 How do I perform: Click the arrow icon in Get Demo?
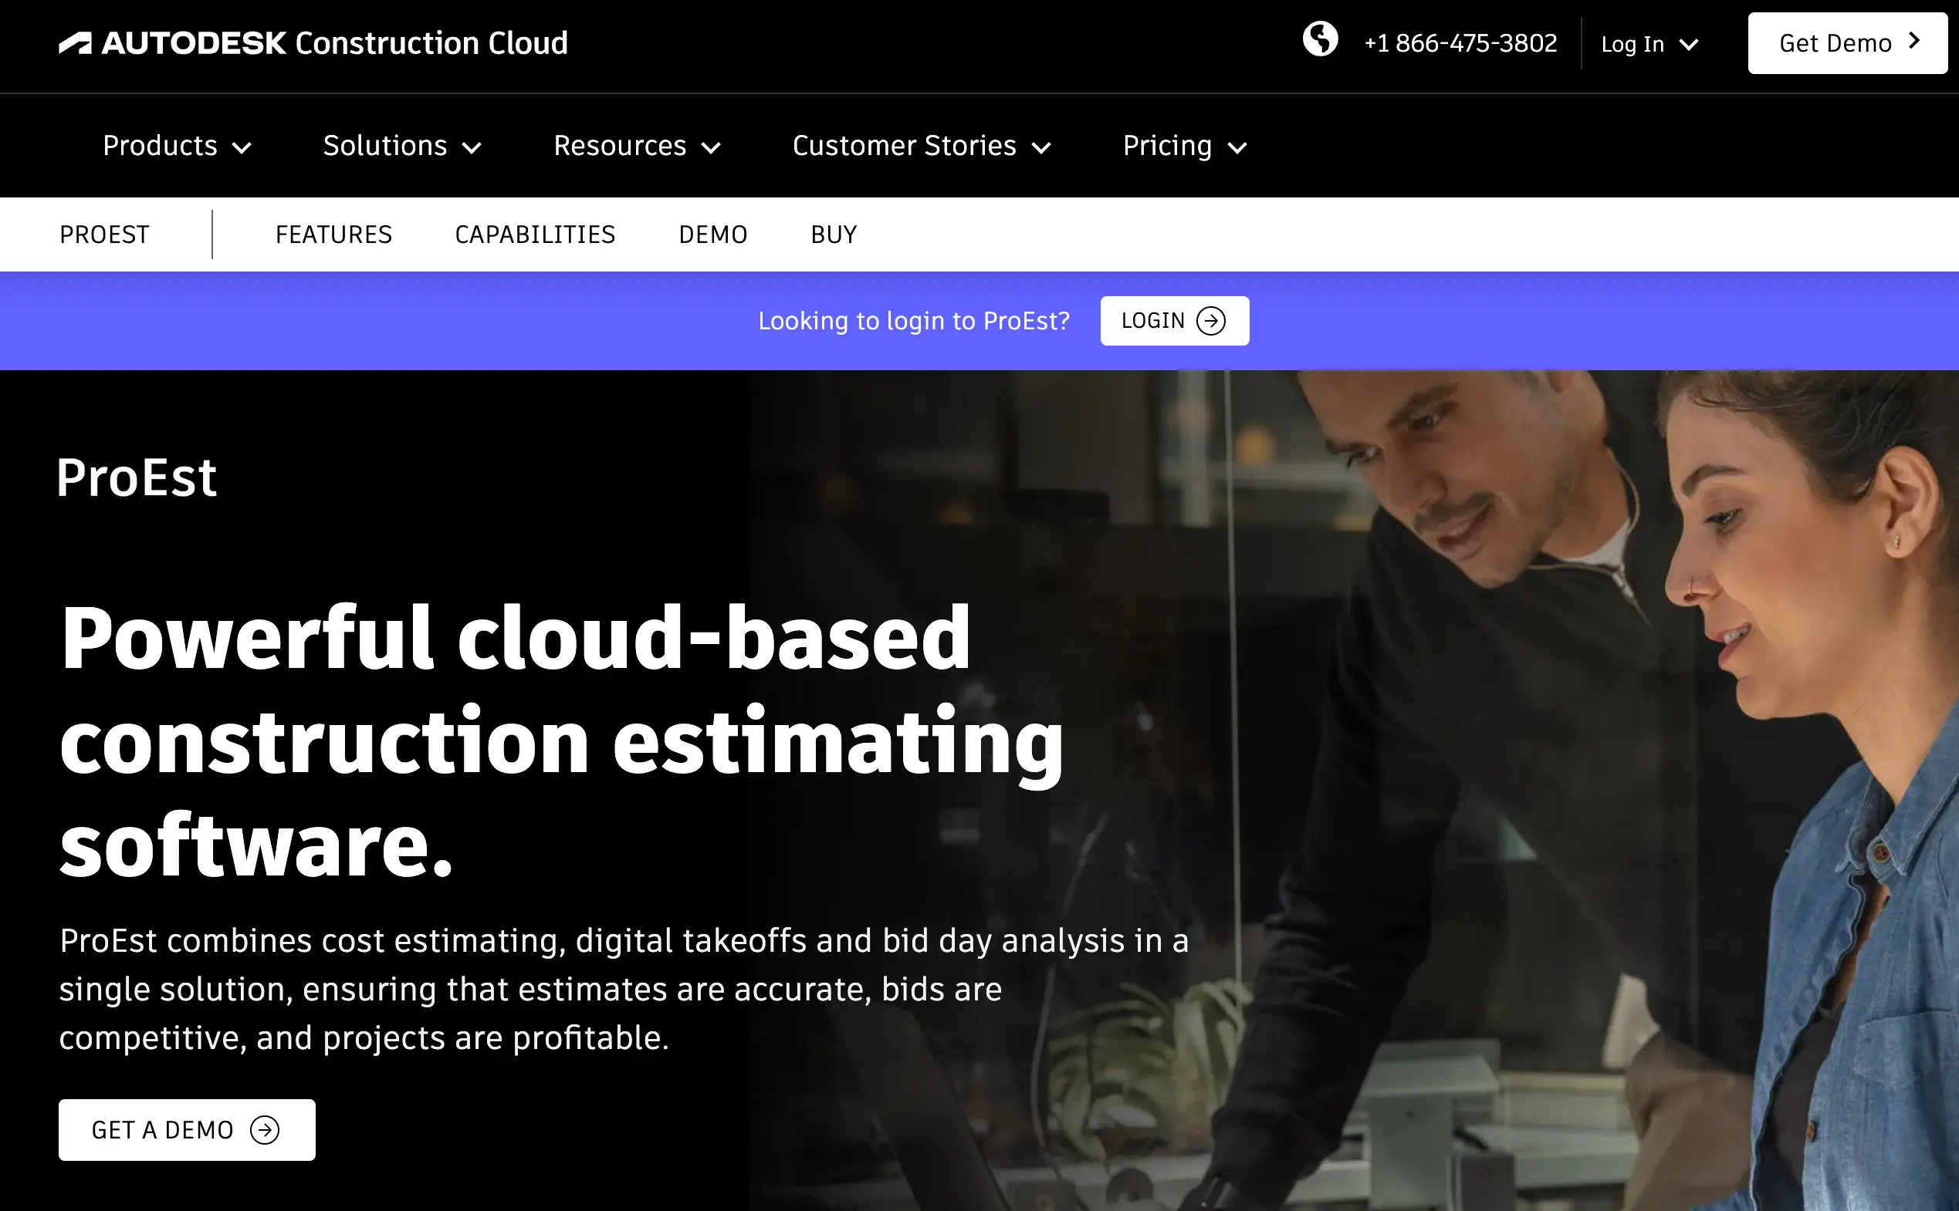[x=1914, y=41]
